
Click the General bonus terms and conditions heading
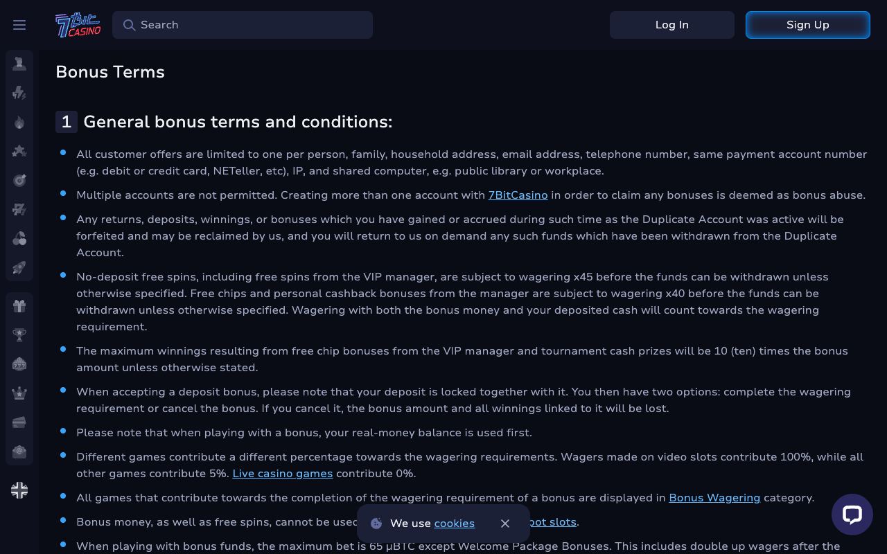[238, 122]
